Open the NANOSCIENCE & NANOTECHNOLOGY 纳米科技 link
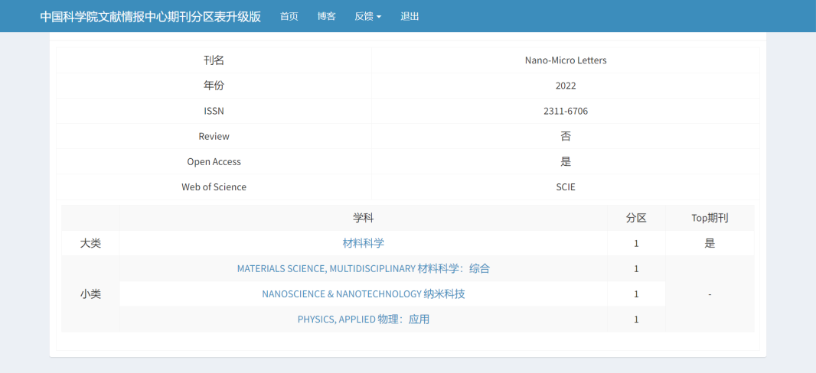Viewport: 816px width, 373px height. [364, 294]
